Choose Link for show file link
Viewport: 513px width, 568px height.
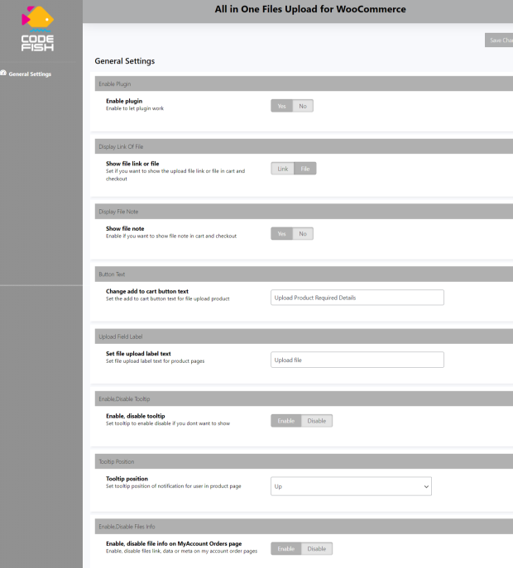click(x=282, y=169)
